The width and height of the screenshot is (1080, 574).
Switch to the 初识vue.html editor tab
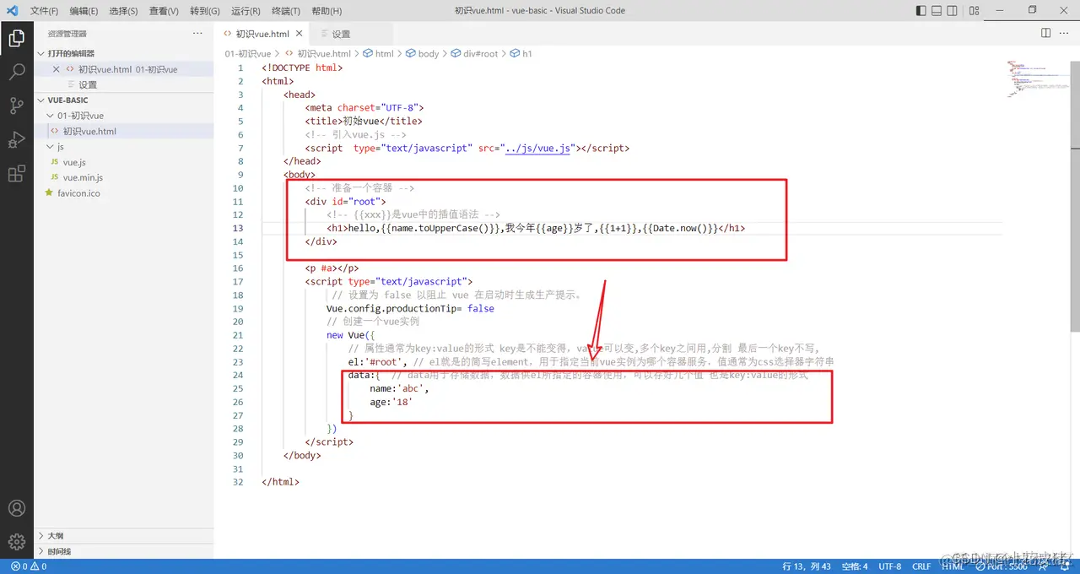[262, 34]
